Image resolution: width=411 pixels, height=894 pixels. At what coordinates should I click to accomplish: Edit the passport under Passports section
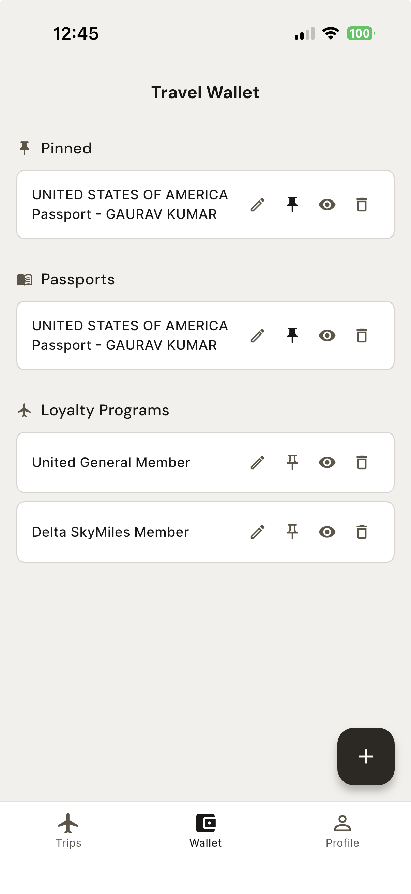(258, 335)
